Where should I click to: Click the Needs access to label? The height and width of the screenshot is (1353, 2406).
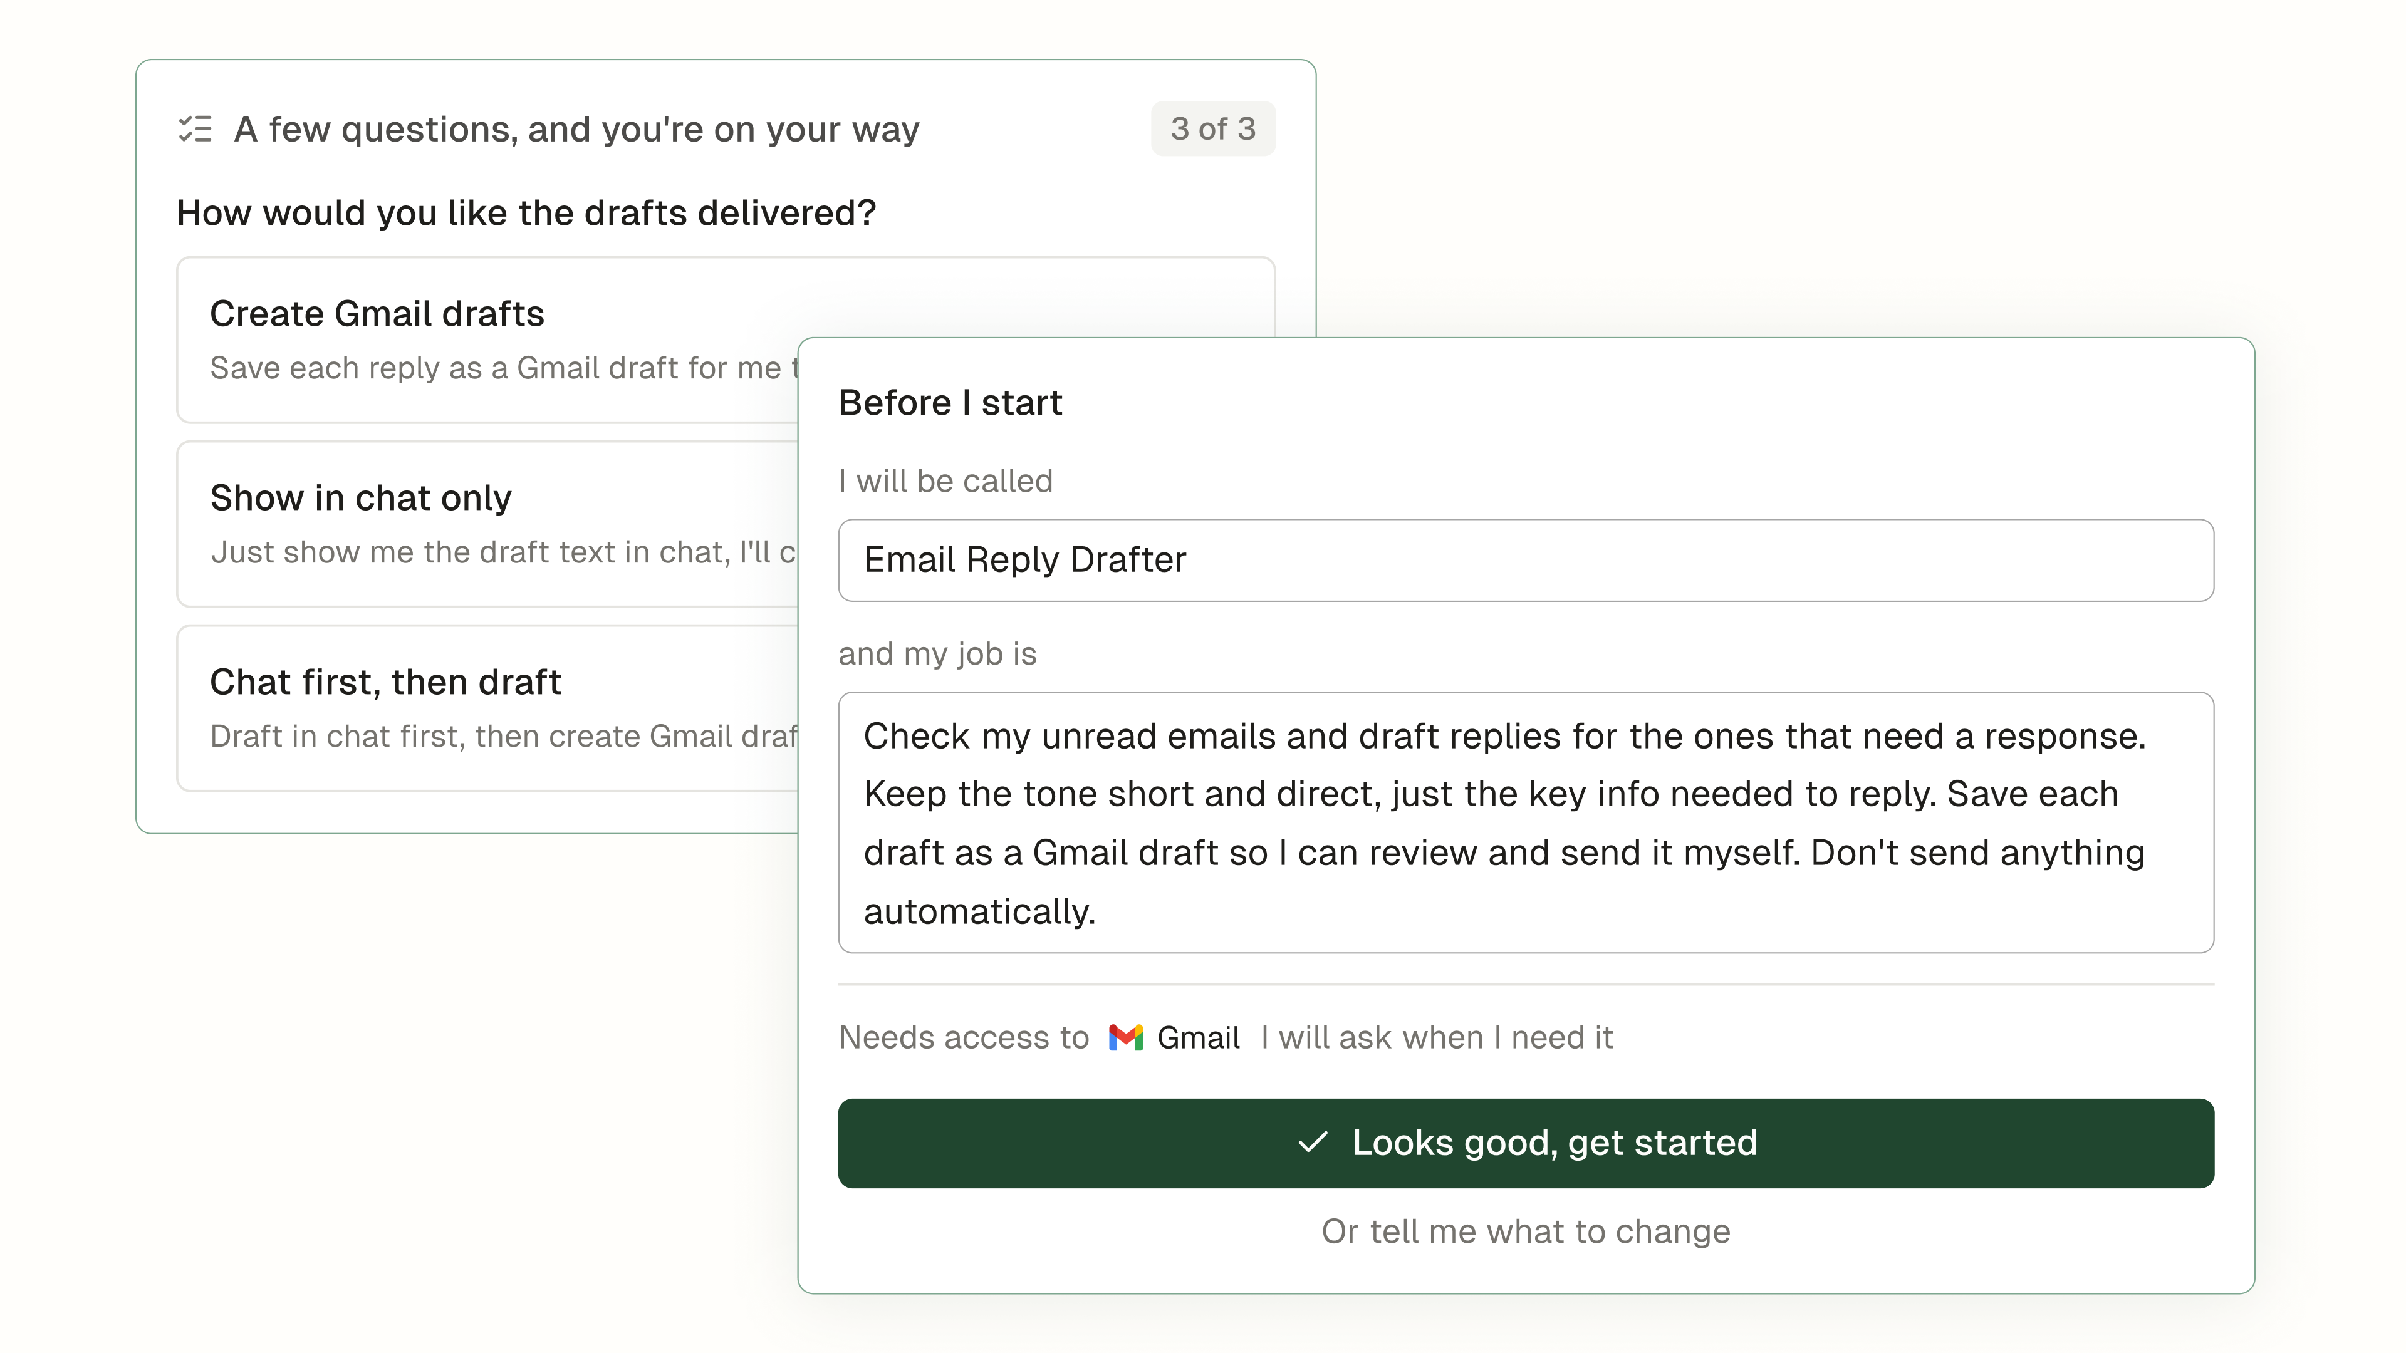[964, 1037]
